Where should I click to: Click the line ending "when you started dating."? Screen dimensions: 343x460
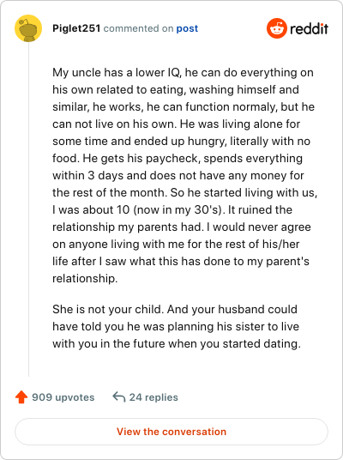tap(177, 343)
